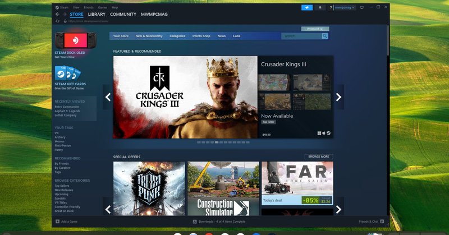This screenshot has width=449, height=235.
Task: Click the Apple platform icon on Crusader Kings
Action: pyautogui.click(x=324, y=133)
